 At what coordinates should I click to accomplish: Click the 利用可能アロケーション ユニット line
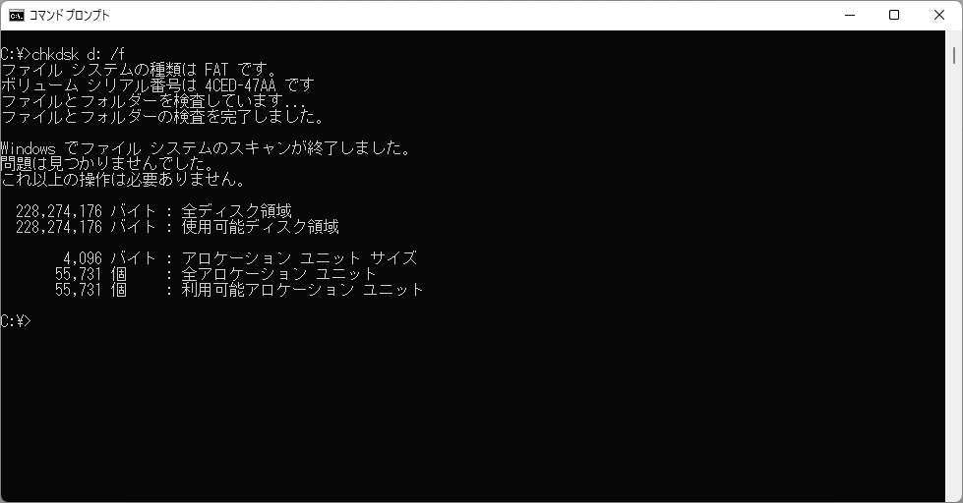tap(240, 289)
